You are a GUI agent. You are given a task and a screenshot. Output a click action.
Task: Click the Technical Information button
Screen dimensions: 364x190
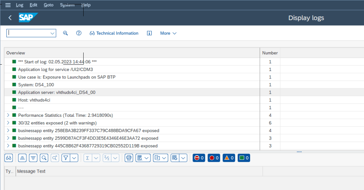click(x=114, y=33)
